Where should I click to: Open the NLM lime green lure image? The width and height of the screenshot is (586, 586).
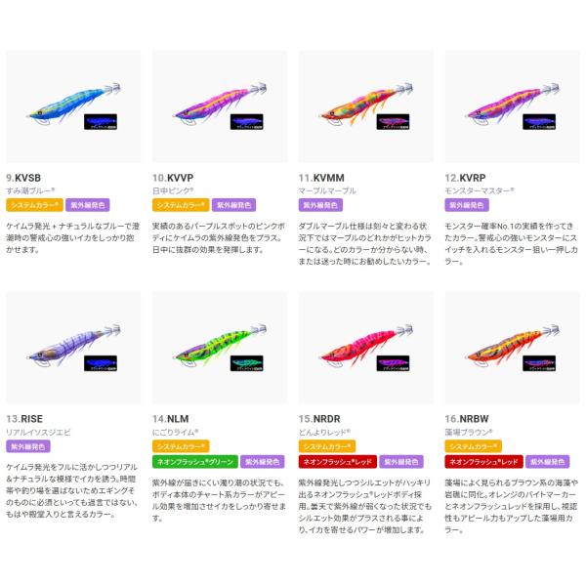[220, 348]
